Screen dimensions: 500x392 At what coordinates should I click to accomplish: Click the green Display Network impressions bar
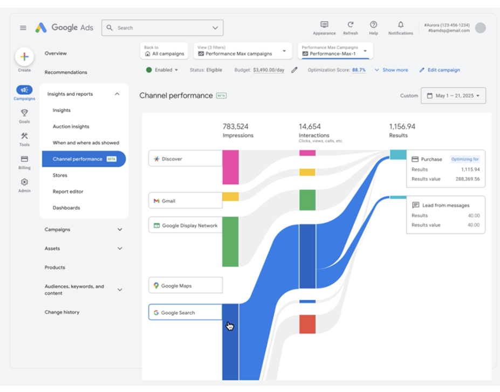[x=230, y=242]
